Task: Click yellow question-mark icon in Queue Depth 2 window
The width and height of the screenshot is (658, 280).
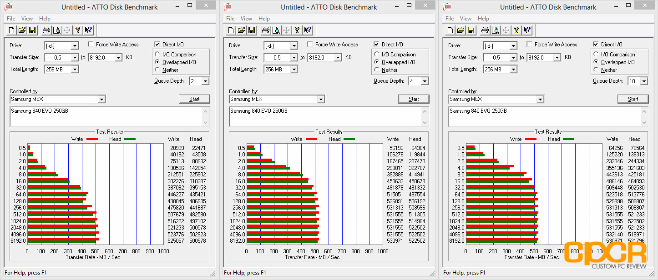Action: [x=78, y=30]
